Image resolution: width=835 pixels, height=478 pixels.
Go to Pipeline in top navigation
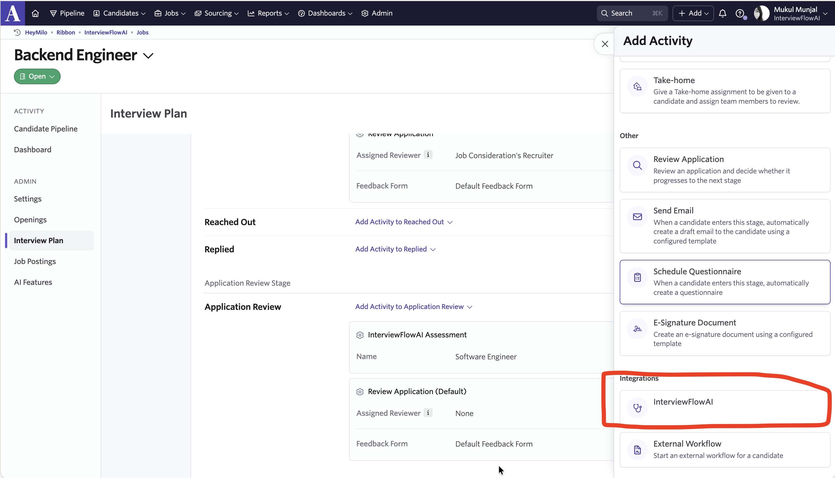(x=67, y=13)
